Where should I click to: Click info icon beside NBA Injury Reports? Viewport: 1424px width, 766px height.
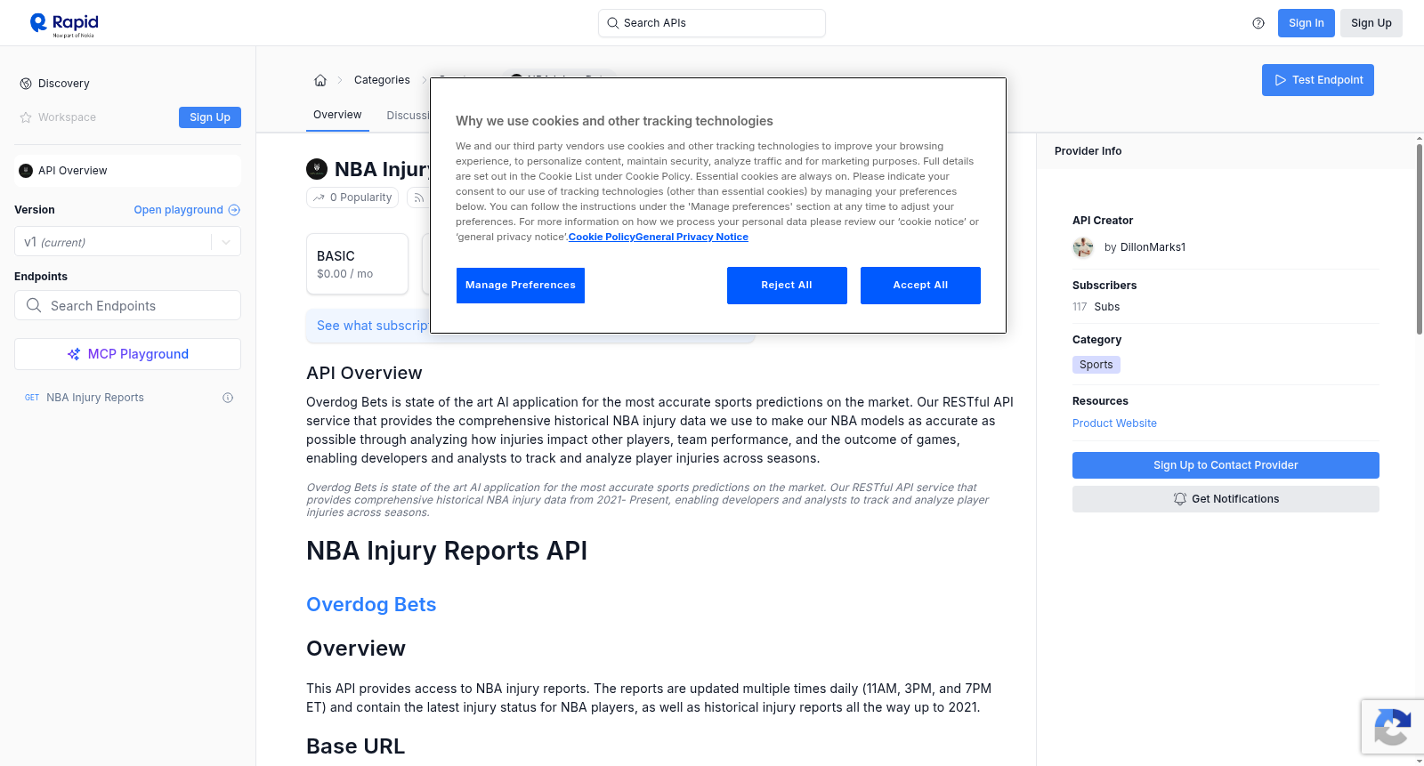pyautogui.click(x=228, y=398)
